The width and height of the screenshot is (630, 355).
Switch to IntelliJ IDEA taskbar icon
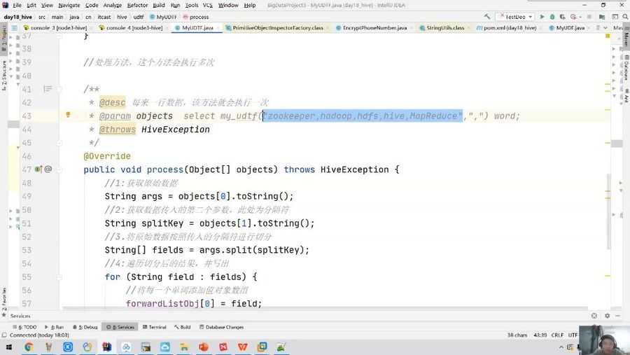pyautogui.click(x=106, y=347)
